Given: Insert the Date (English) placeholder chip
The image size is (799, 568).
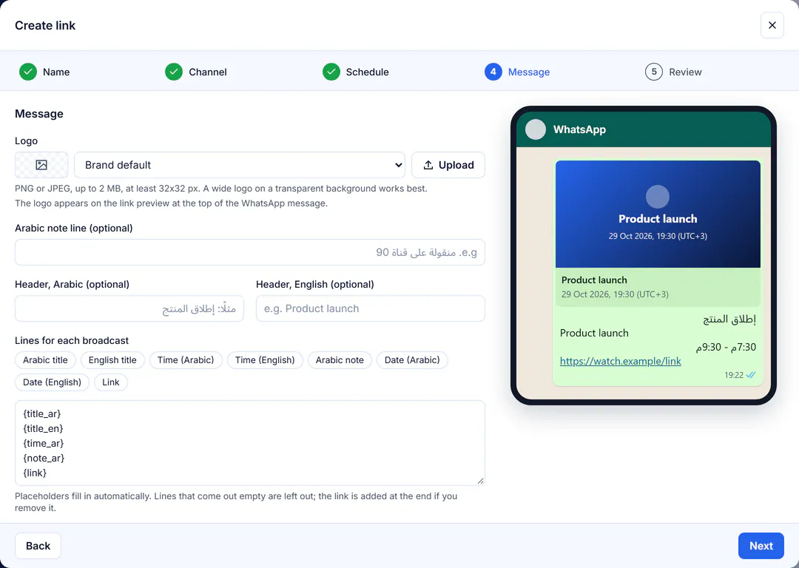Looking at the screenshot, I should [x=52, y=382].
